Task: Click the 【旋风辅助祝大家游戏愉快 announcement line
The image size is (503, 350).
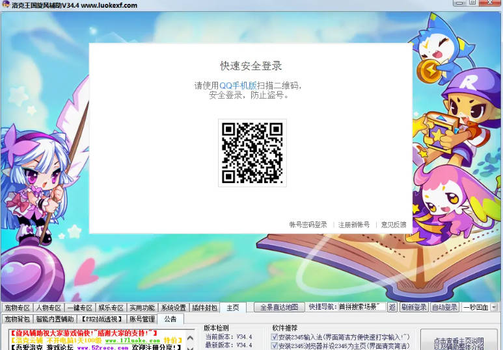Action: coord(84,333)
